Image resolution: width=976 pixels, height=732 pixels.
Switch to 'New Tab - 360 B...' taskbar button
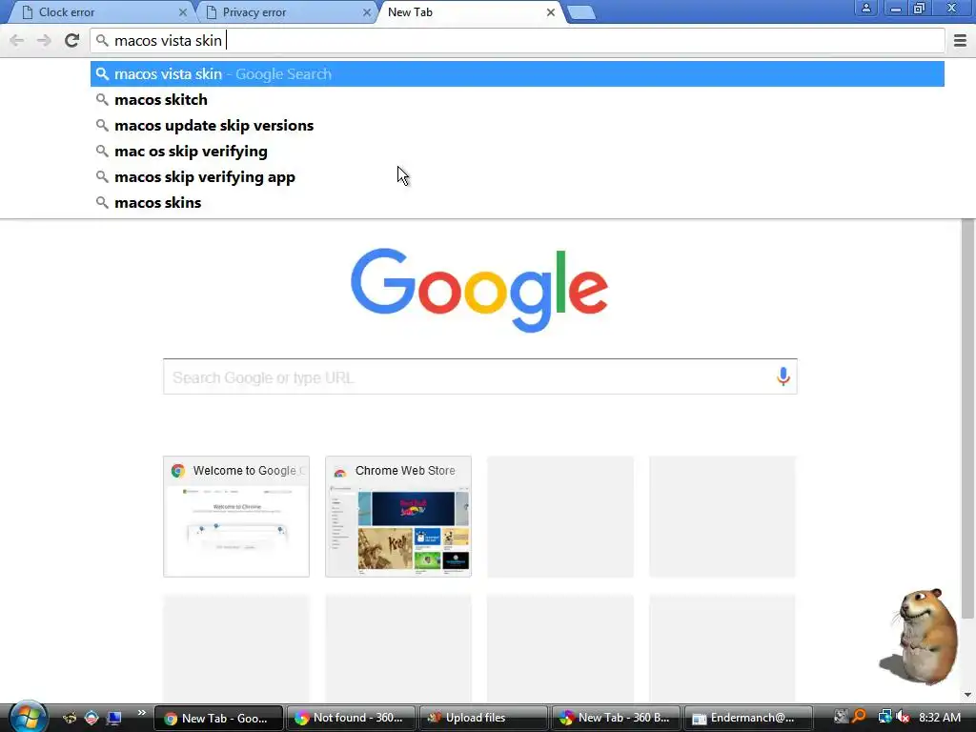[617, 718]
